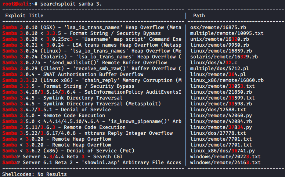Select 'Samba 3.0.24 (Linux)' exploit title
This screenshot has width=285, height=177.
pyautogui.click(x=92, y=51)
